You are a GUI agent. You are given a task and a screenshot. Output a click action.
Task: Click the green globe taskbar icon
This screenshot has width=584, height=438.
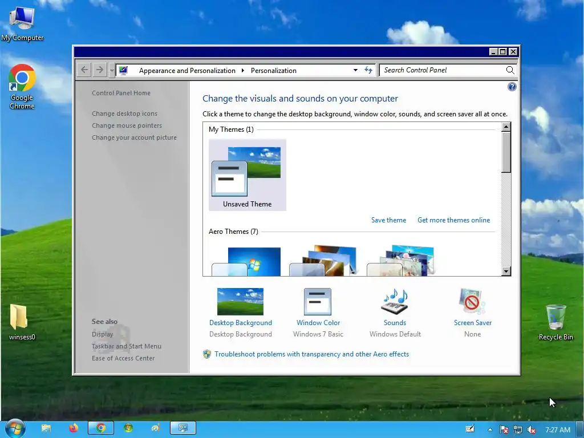click(128, 428)
